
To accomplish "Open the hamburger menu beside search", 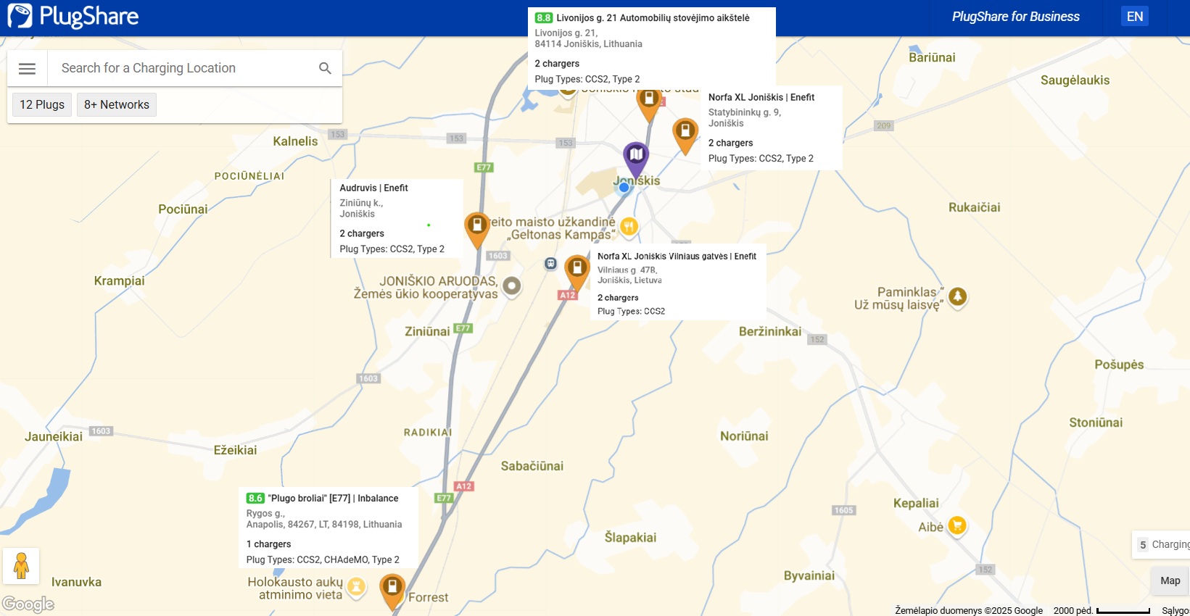I will click(27, 68).
